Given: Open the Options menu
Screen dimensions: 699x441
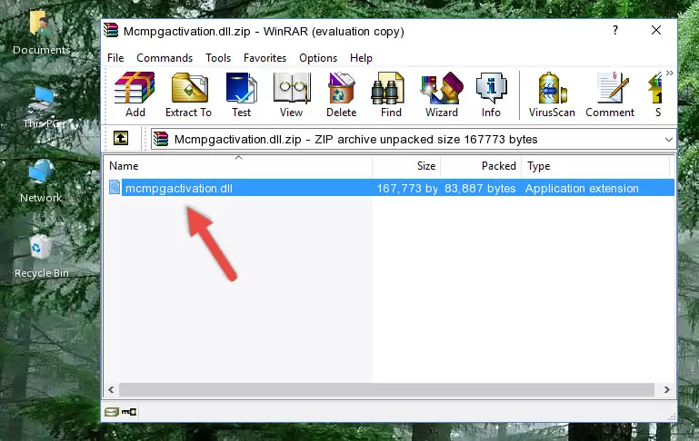Looking at the screenshot, I should click(x=318, y=58).
